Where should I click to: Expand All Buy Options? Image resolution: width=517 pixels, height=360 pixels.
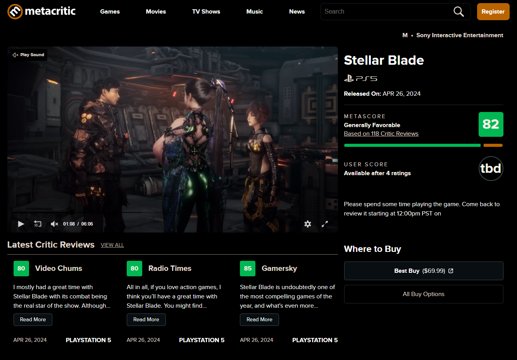tap(423, 294)
